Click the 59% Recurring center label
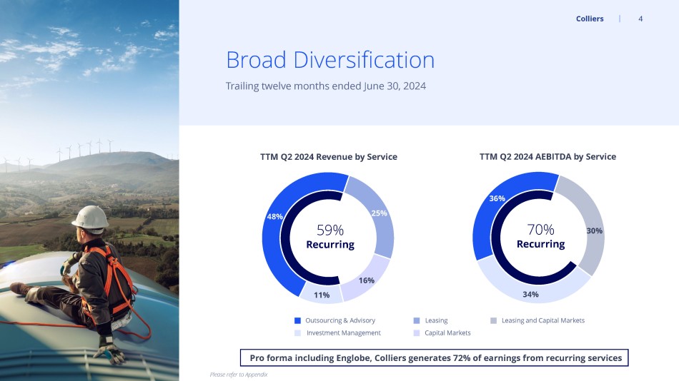Image resolution: width=679 pixels, height=381 pixels. (330, 237)
